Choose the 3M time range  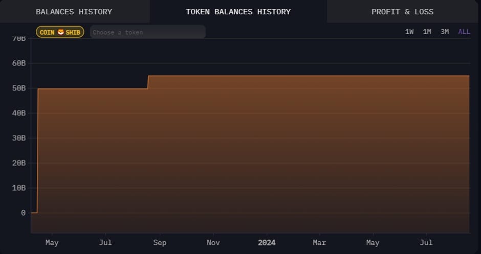coord(445,32)
